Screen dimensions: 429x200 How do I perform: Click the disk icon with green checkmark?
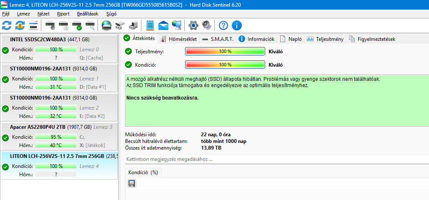[77, 26]
